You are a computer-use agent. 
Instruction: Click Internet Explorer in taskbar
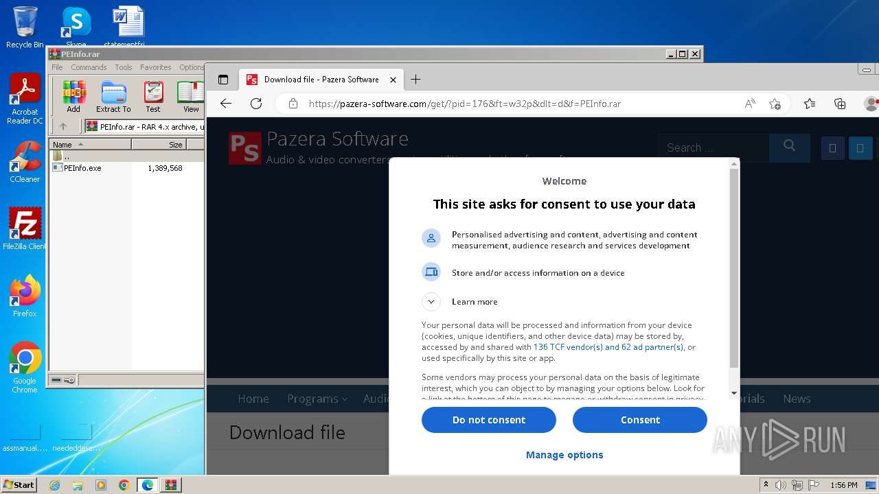tap(54, 485)
